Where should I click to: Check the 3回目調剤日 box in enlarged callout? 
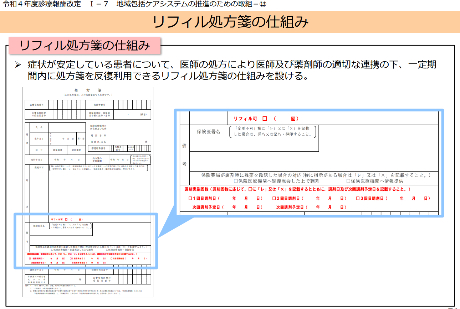(x=358, y=198)
